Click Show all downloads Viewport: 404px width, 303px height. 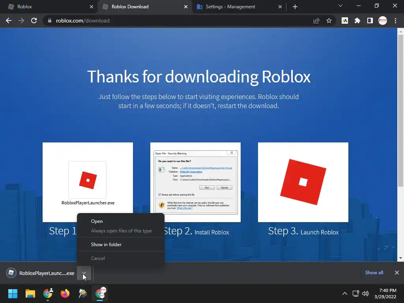374,273
